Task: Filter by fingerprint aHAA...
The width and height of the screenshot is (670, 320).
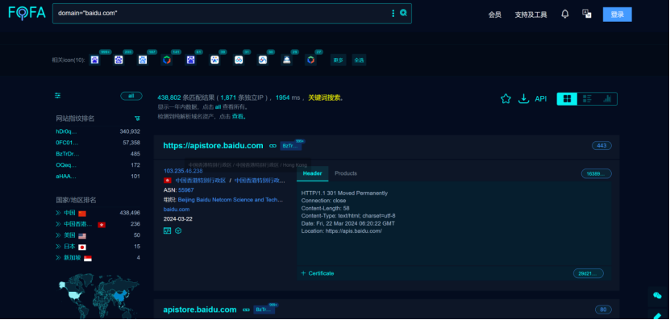Action: point(66,176)
